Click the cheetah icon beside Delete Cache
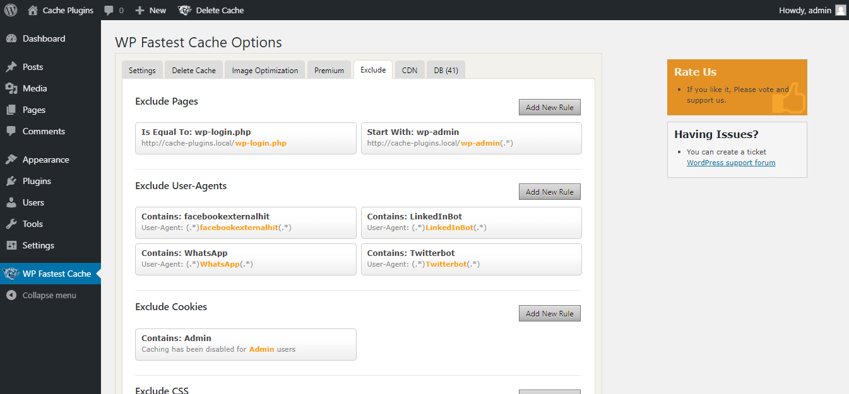849x394 pixels. (185, 10)
